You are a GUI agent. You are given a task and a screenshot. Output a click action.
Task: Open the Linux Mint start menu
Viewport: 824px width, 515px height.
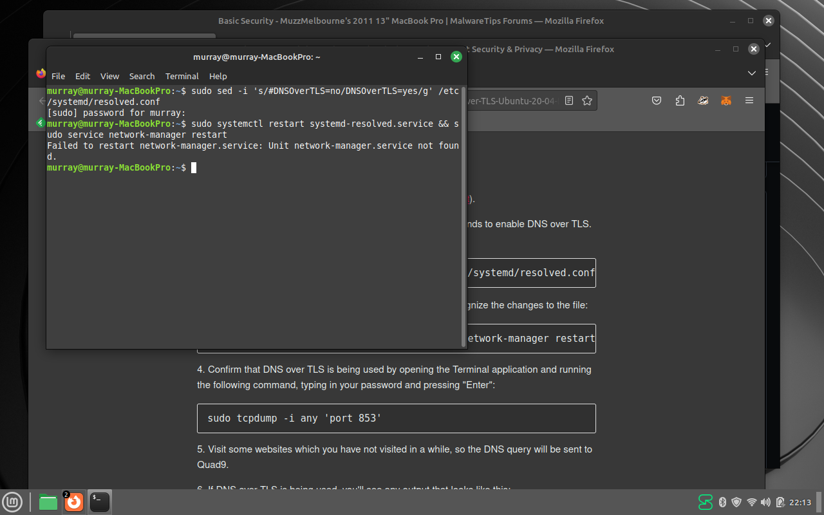[x=12, y=502]
